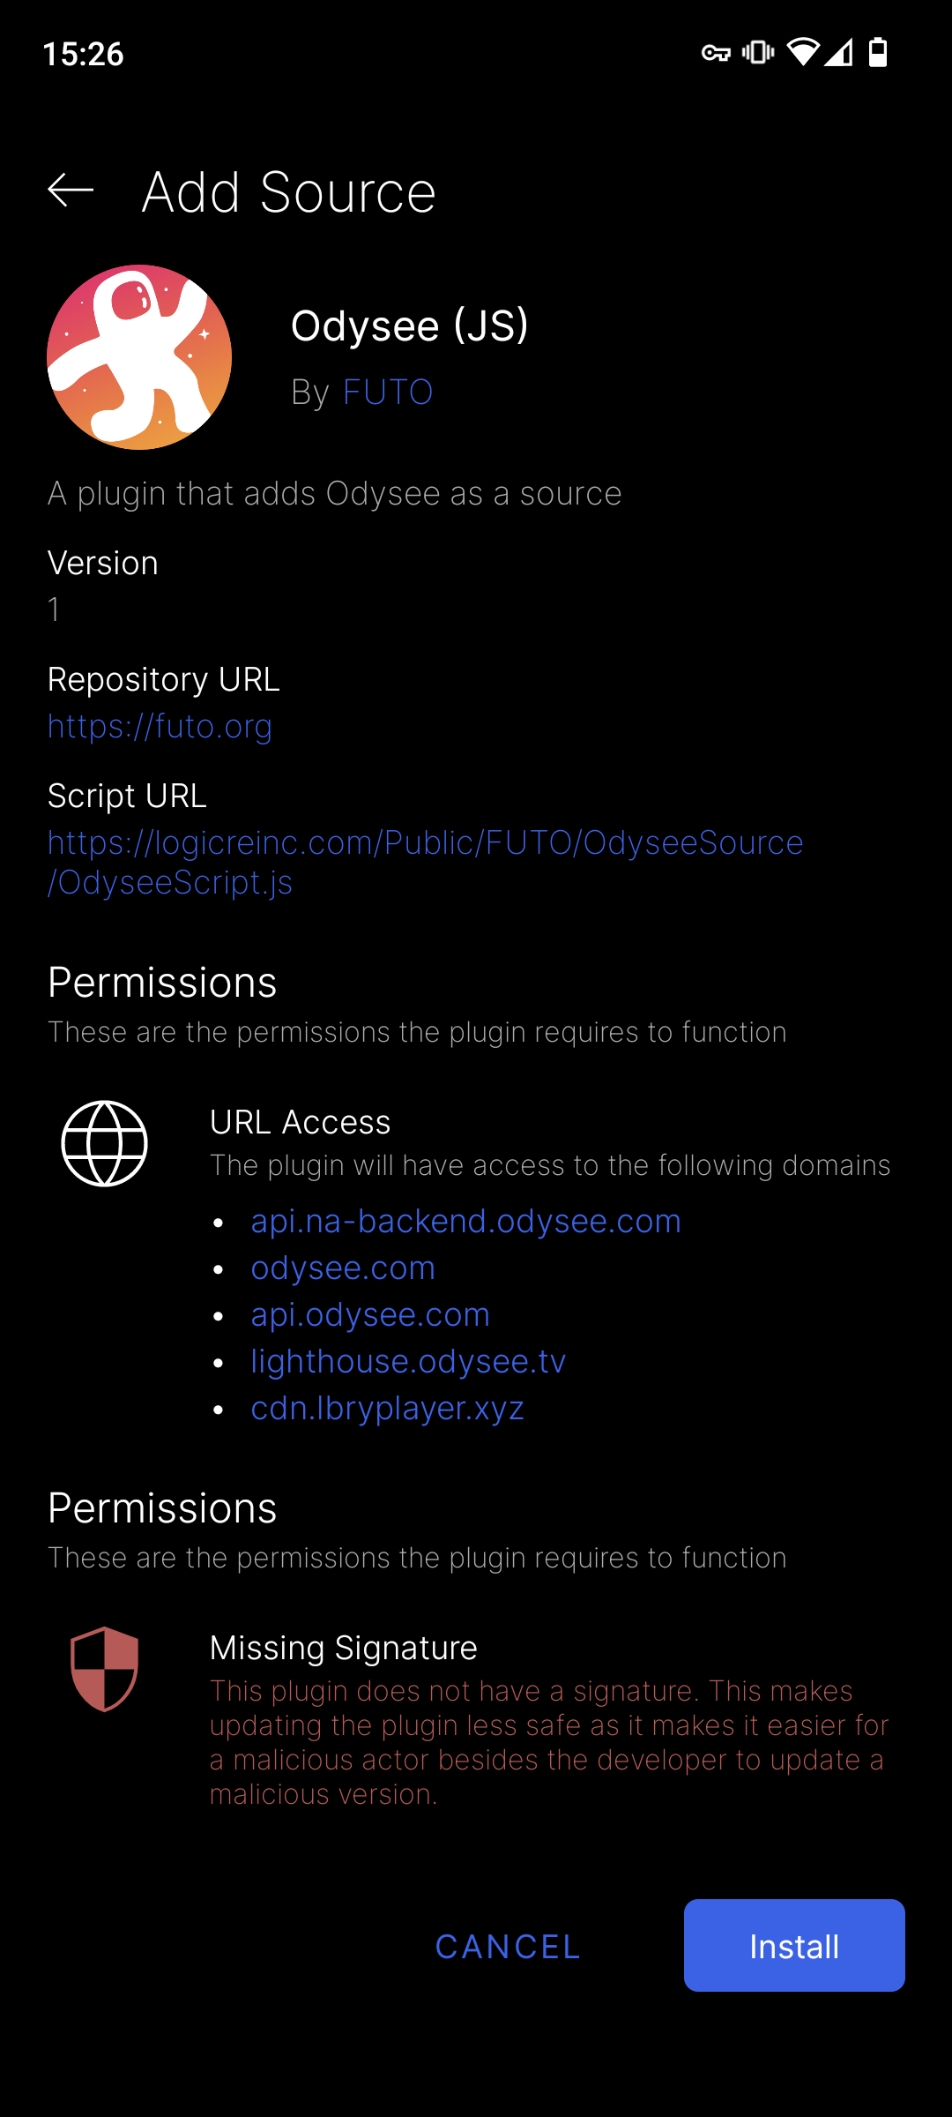Open the api.na-backend.odysee.com domain link
952x2117 pixels.
click(x=465, y=1221)
